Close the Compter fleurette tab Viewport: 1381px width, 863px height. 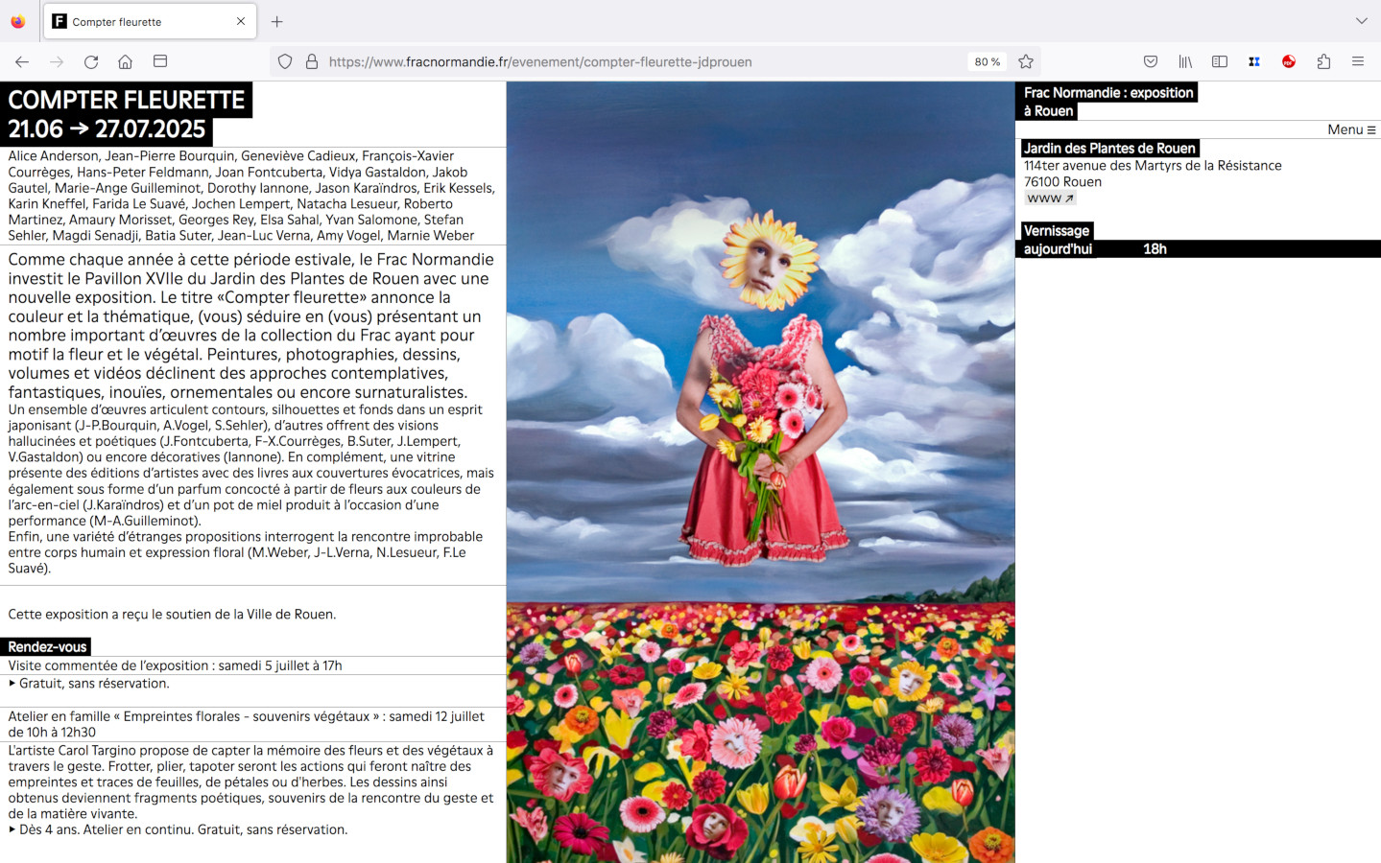[x=241, y=21]
